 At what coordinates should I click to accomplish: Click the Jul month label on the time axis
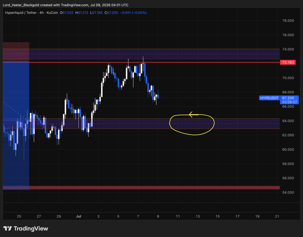point(79,216)
